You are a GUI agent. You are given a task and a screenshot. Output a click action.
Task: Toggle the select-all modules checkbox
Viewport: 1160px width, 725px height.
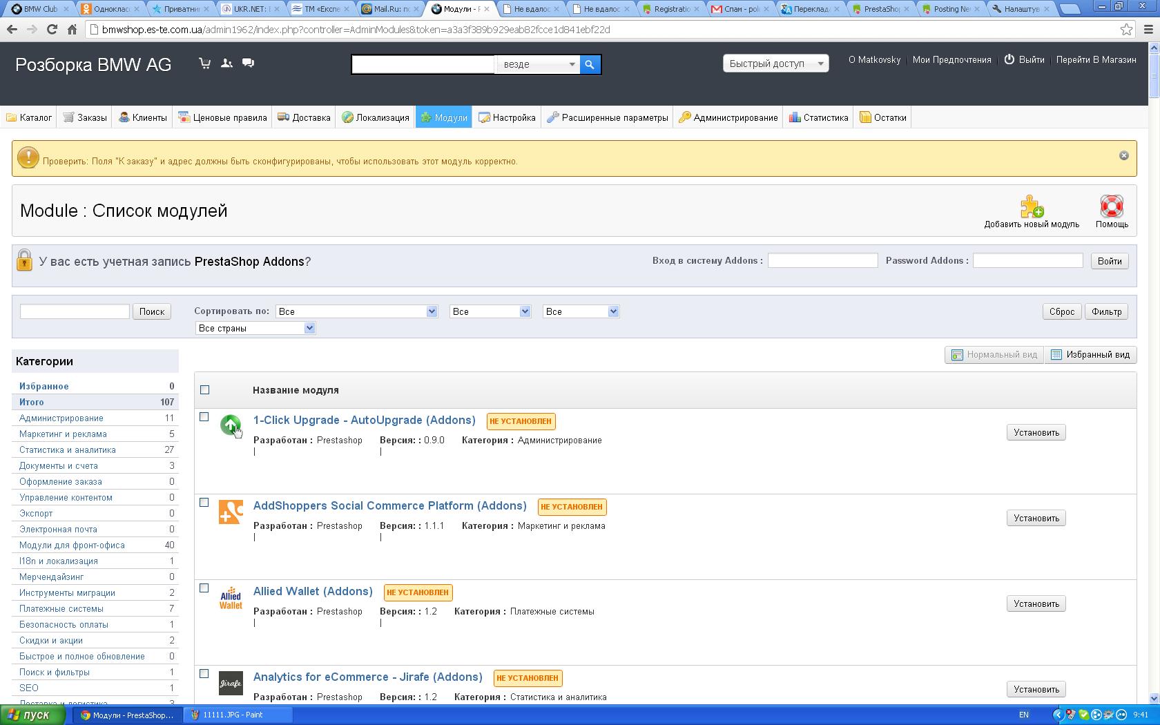(x=204, y=390)
